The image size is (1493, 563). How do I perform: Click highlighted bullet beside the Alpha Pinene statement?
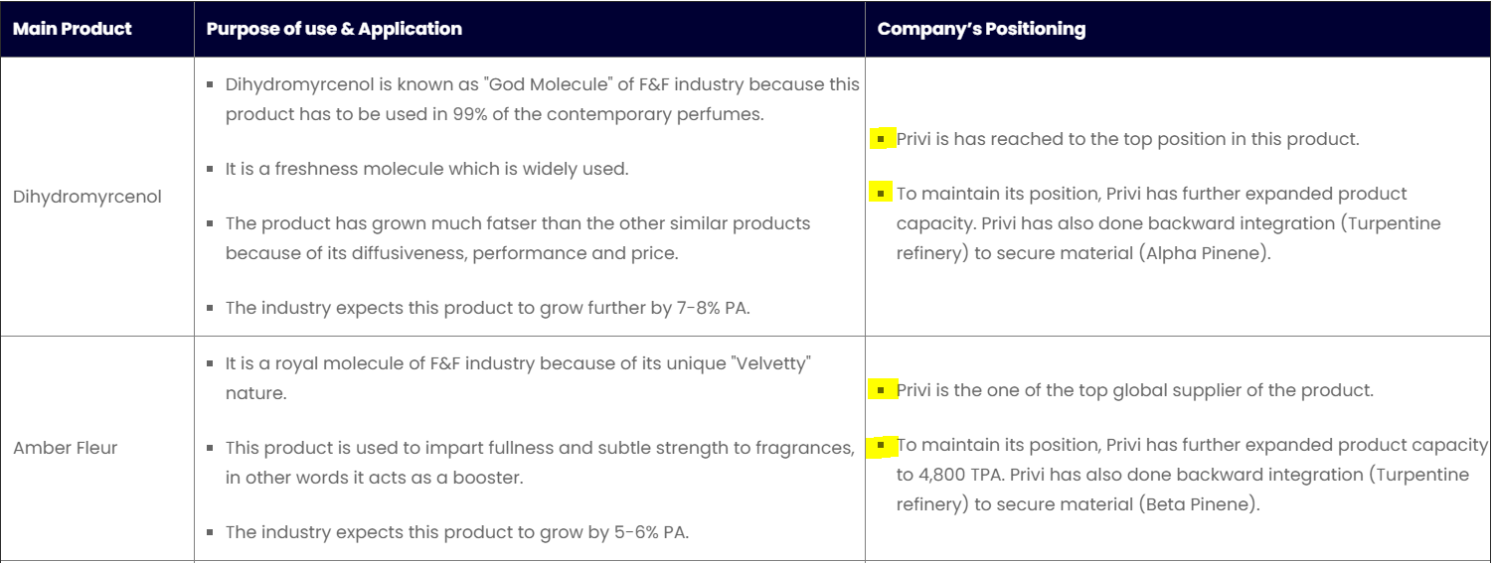tap(881, 193)
